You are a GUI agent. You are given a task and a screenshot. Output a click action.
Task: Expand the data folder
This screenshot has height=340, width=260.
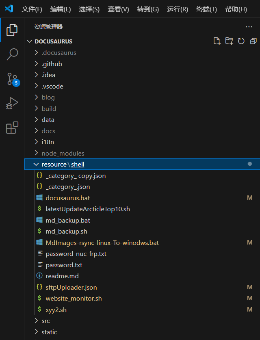37,119
